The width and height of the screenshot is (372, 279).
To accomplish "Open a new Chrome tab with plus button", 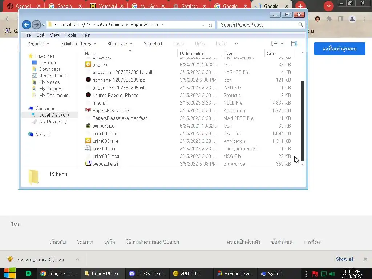I will [300, 6].
